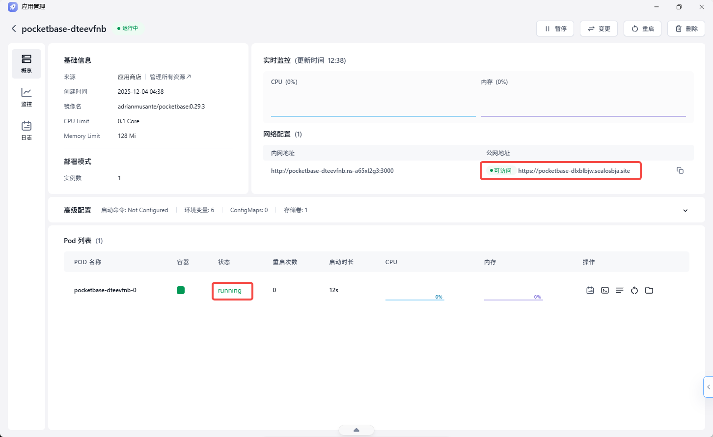Click the green container status square
Viewport: 713px width, 437px height.
click(181, 290)
